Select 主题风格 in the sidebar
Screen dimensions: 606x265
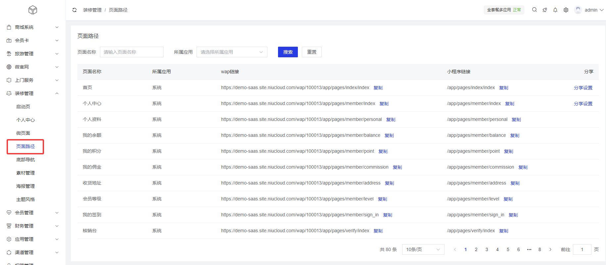(x=25, y=199)
